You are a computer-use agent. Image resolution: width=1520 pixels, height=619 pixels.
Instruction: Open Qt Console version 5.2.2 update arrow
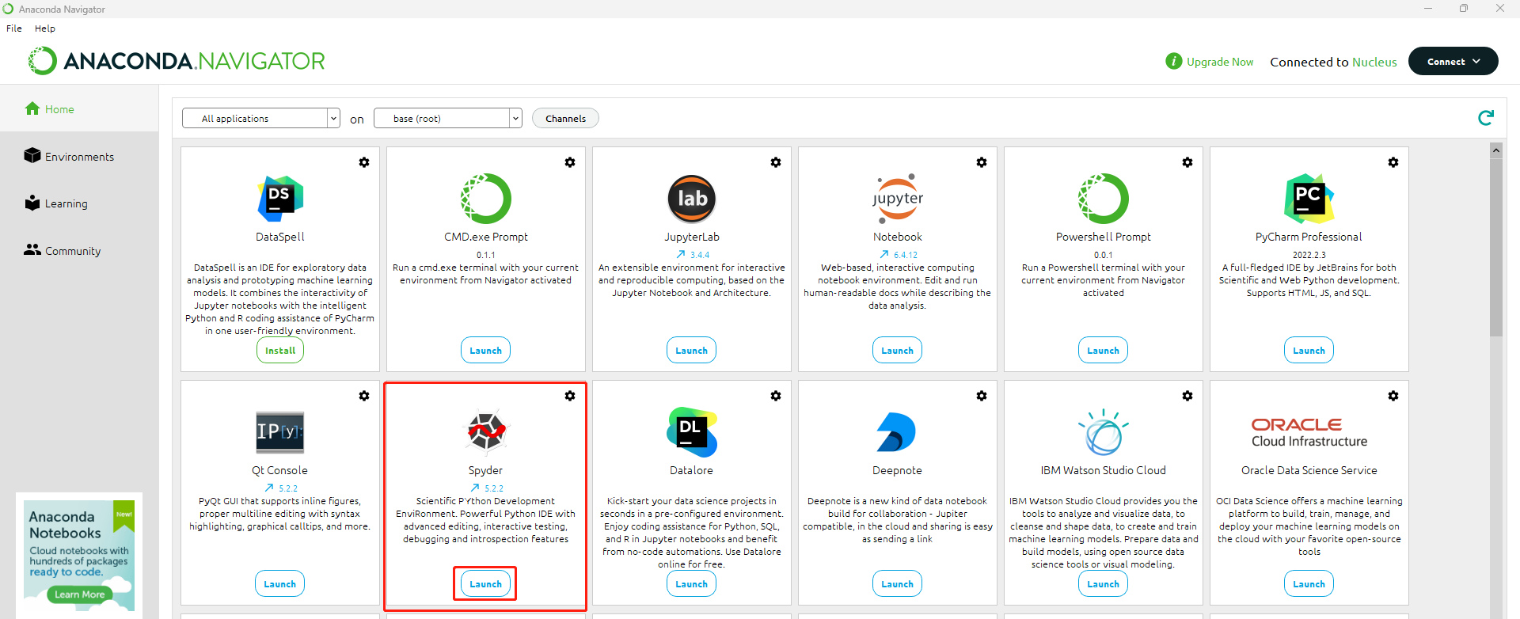pos(269,488)
